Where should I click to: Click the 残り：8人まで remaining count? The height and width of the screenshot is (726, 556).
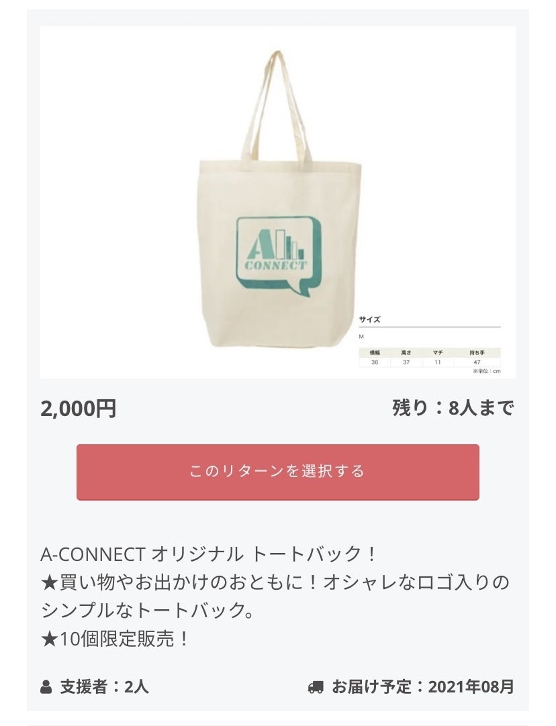tap(453, 408)
